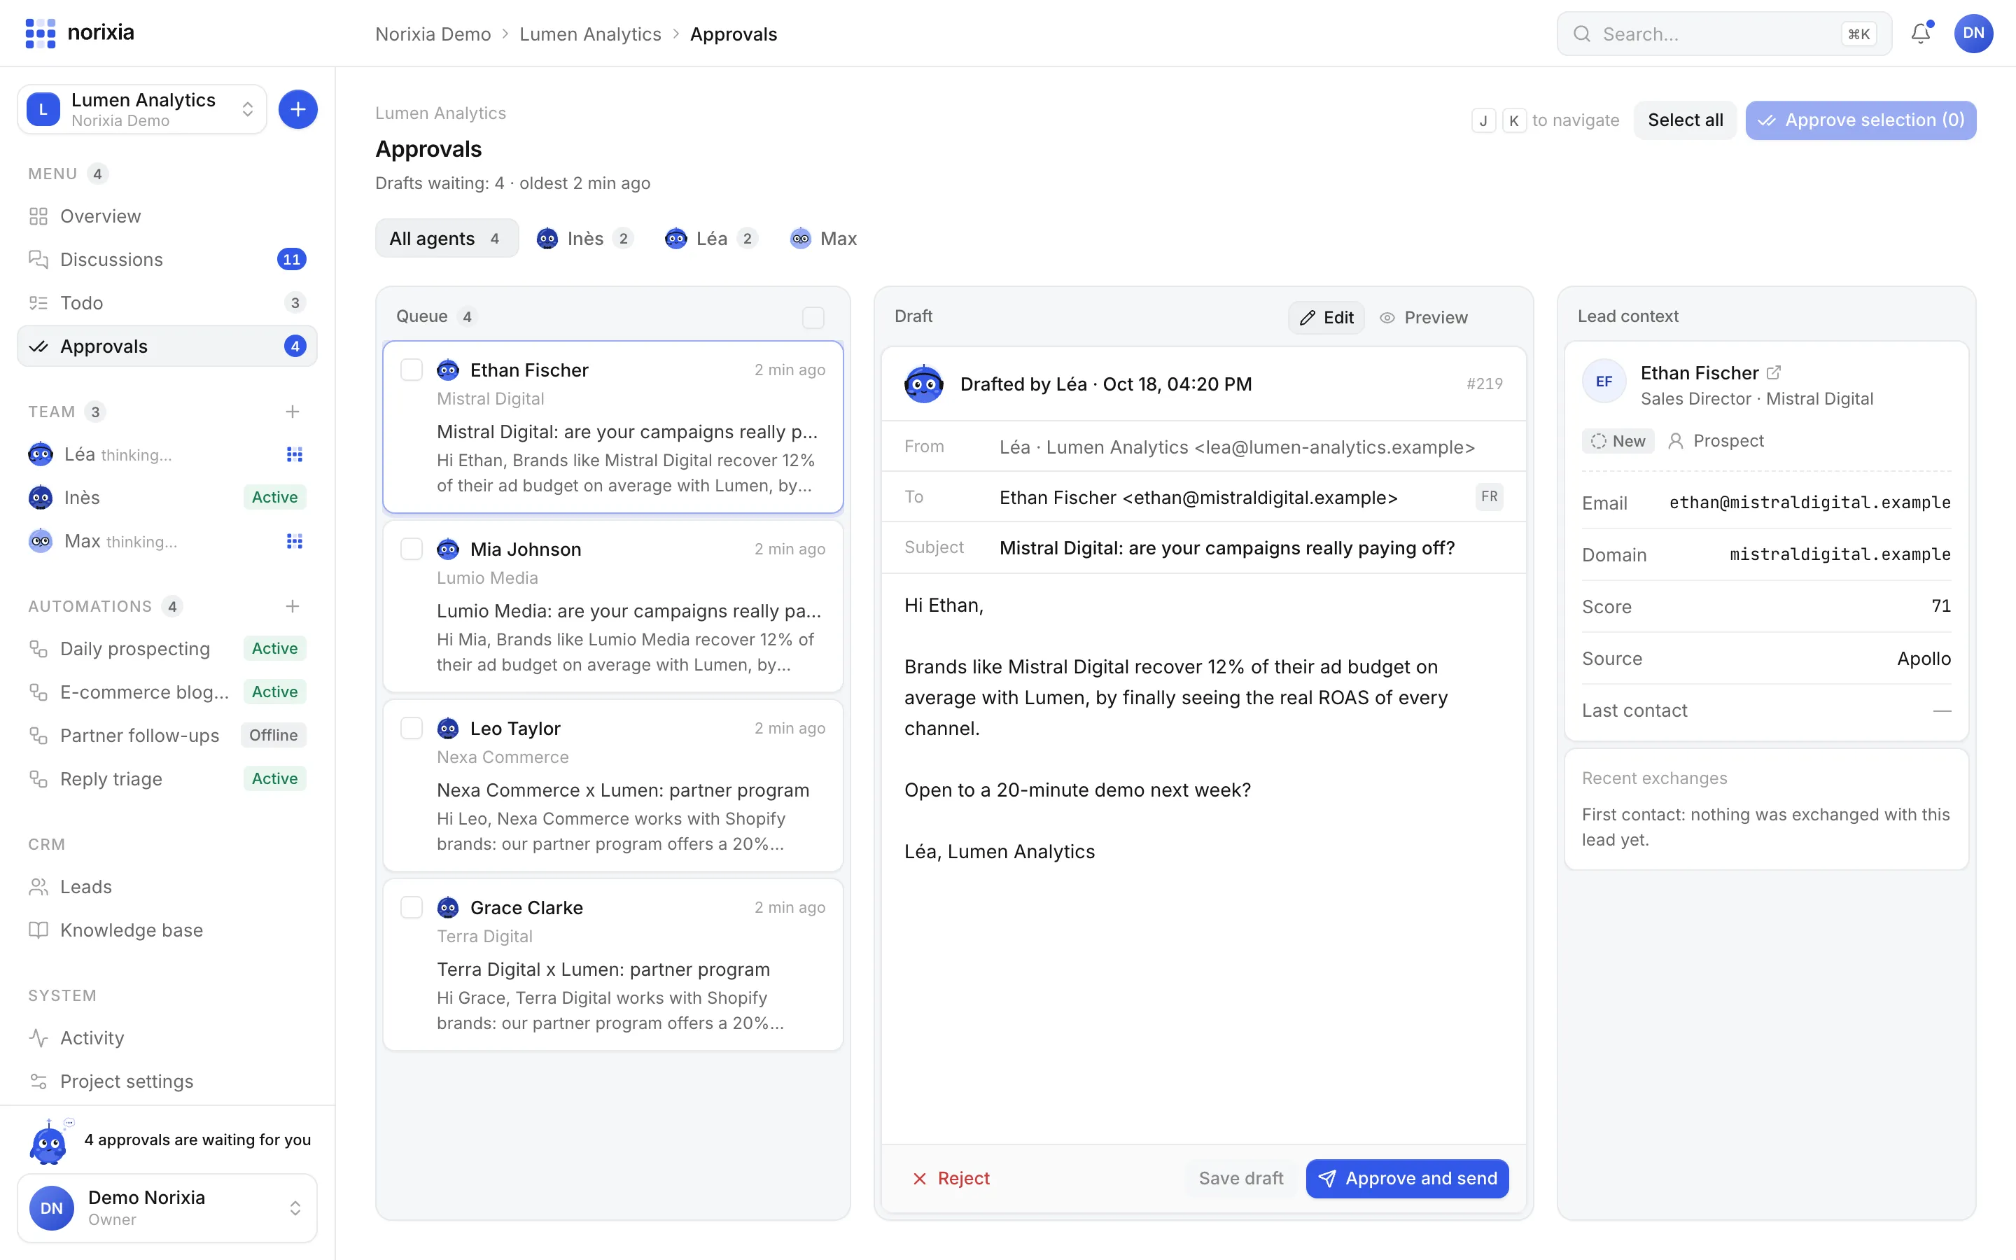Switch the draft to Edit mode
This screenshot has width=2016, height=1260.
(1326, 318)
